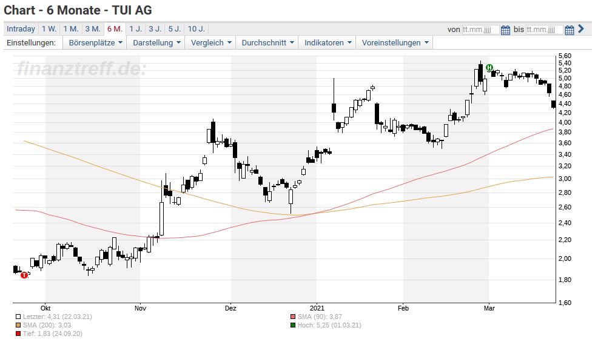Click the red T low marker on chart
598x342 pixels.
point(24,275)
